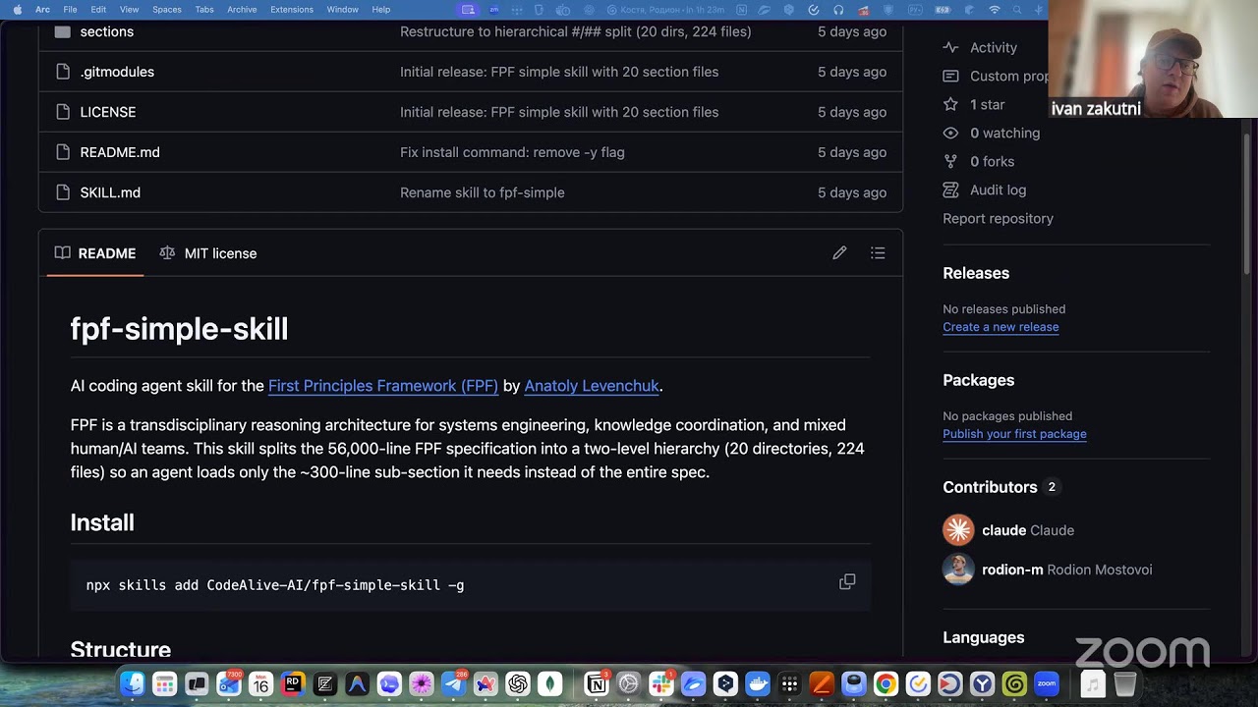This screenshot has width=1258, height=707.
Task: Open ChatGPT from the Dock
Action: click(x=518, y=684)
